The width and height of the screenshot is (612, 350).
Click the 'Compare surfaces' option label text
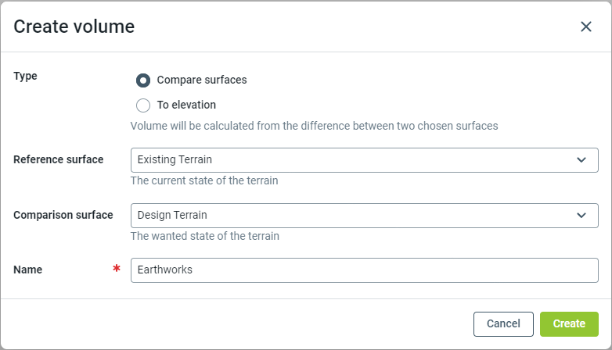[202, 80]
